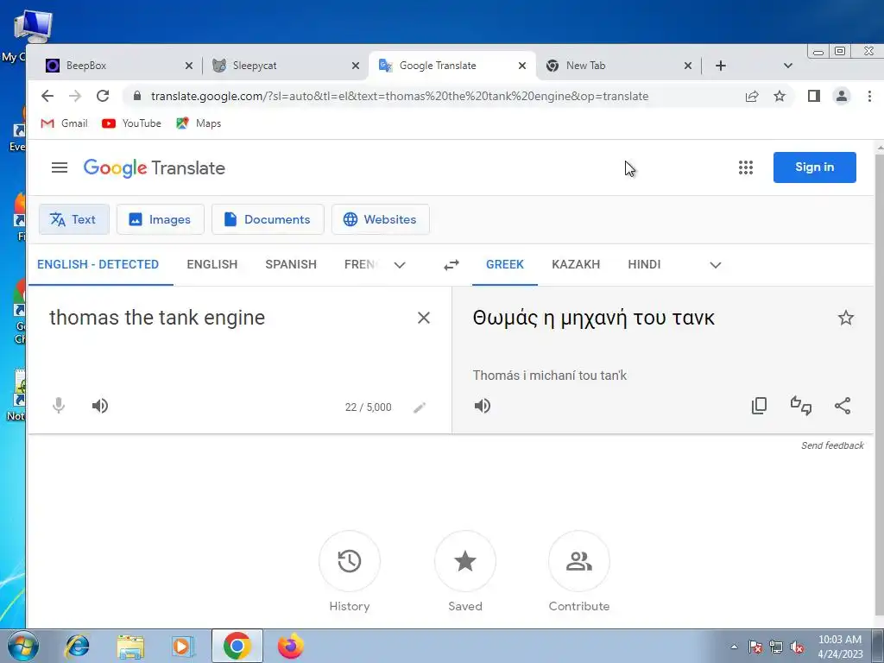Save translation with the star icon
This screenshot has width=884, height=663.
tap(845, 318)
